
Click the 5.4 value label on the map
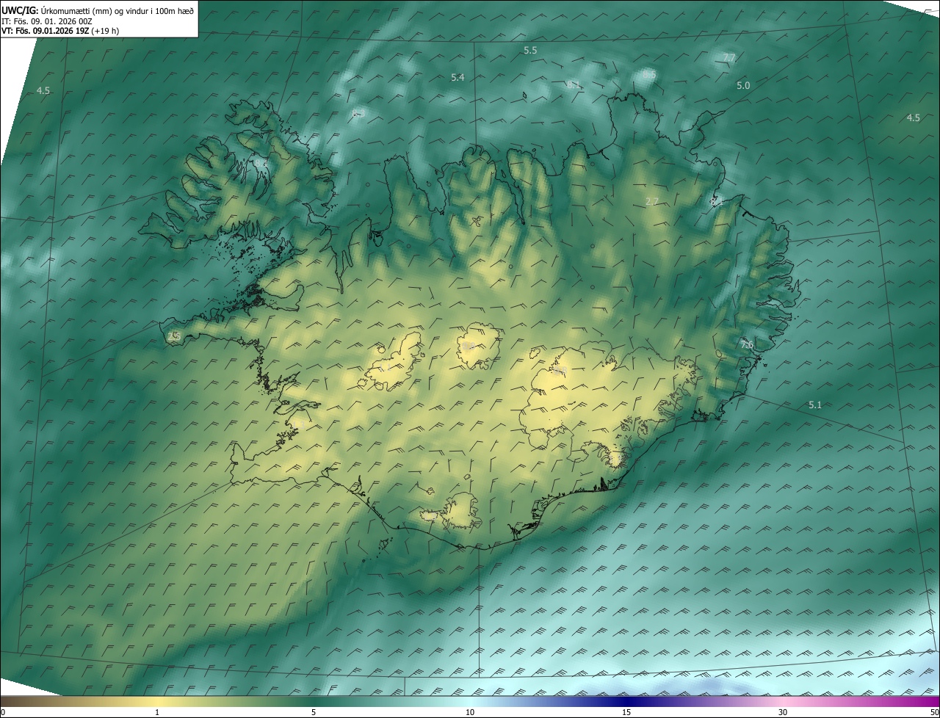(458, 77)
